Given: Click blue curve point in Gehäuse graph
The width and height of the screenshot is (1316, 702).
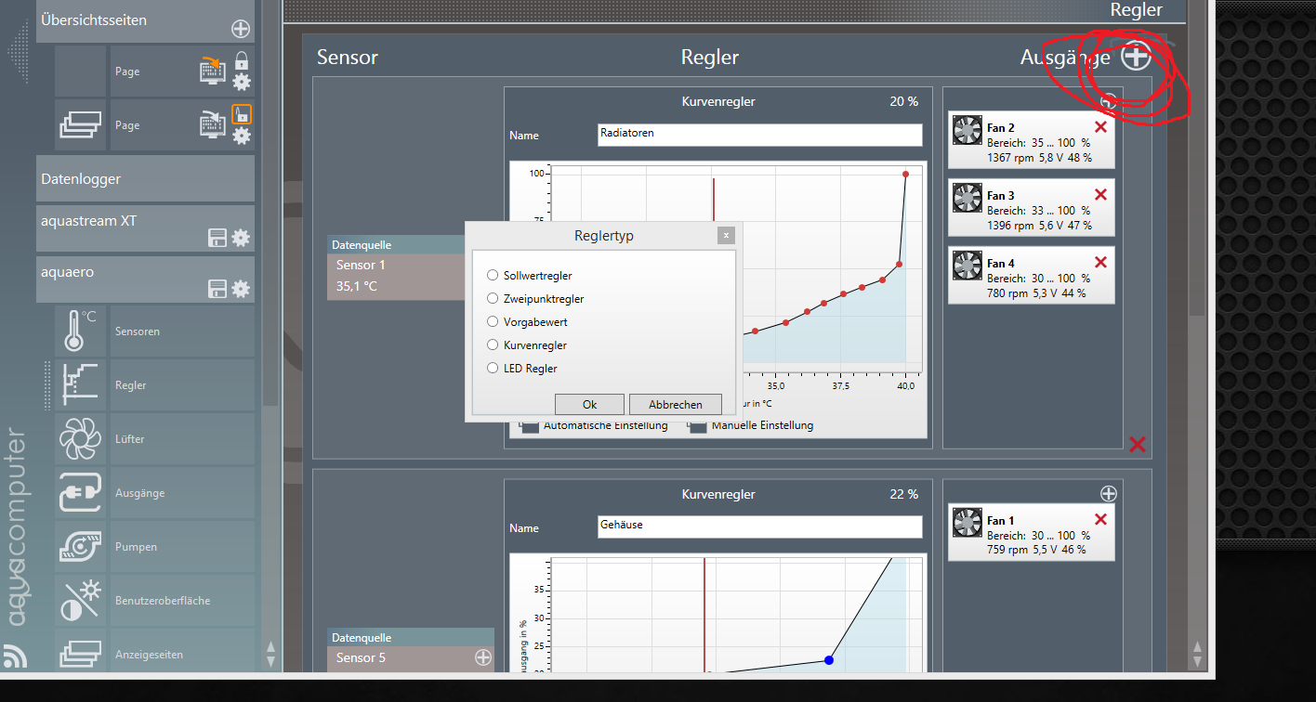Looking at the screenshot, I should 828,660.
